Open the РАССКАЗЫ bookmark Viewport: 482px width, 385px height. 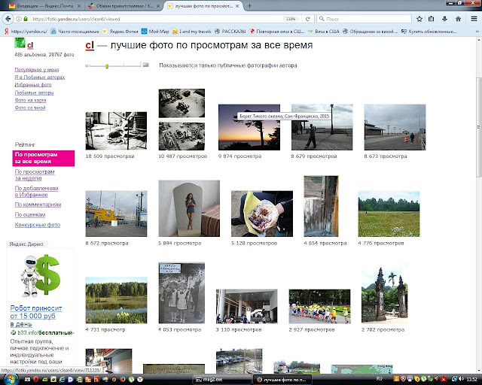[230, 32]
